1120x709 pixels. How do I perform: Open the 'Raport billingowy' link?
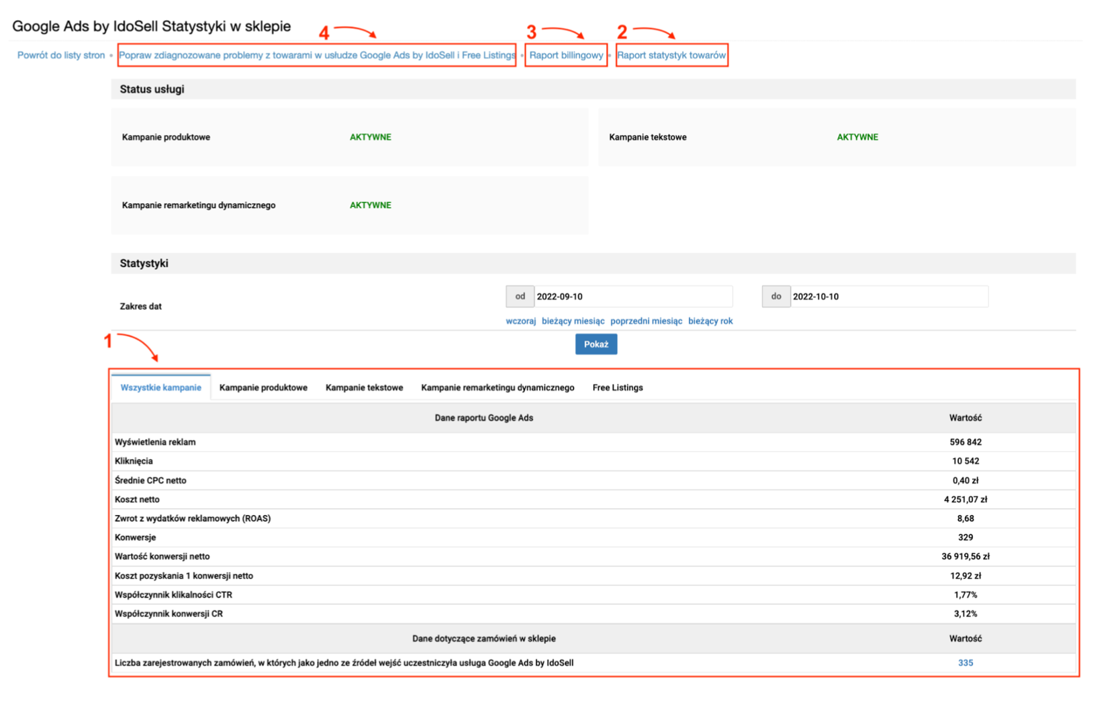(566, 55)
